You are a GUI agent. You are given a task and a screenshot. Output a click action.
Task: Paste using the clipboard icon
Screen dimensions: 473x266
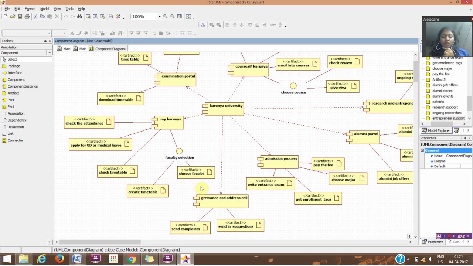(50, 17)
